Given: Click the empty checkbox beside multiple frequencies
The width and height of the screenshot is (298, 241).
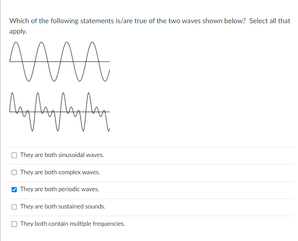Looking at the screenshot, I should tap(14, 224).
